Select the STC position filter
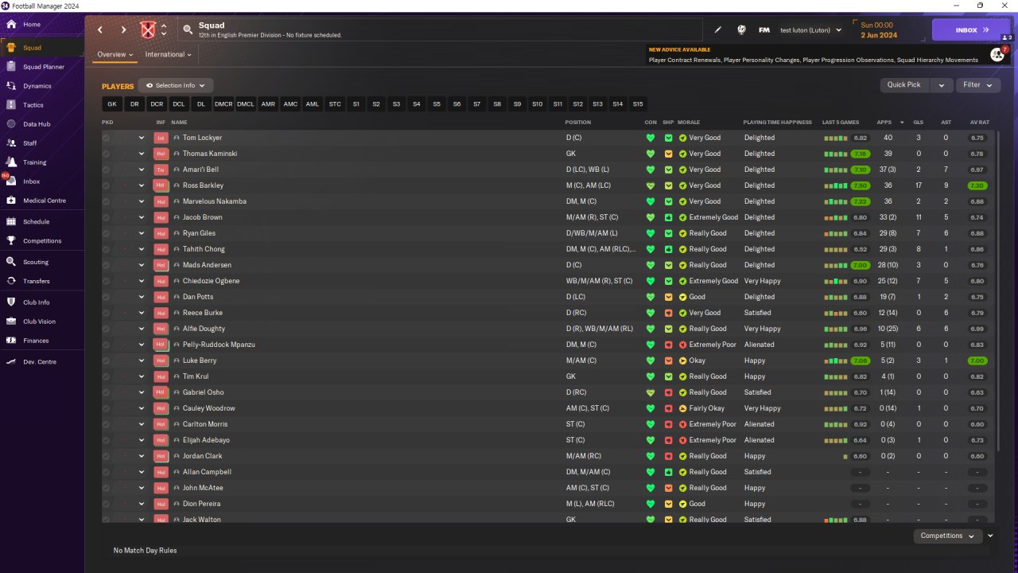The image size is (1018, 573). pos(335,104)
